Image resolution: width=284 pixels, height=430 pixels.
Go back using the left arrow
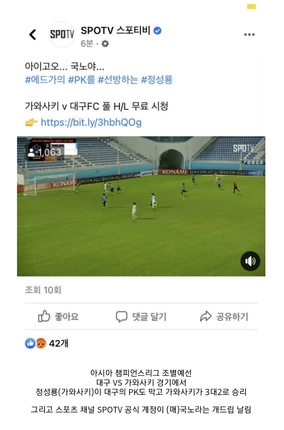point(33,35)
